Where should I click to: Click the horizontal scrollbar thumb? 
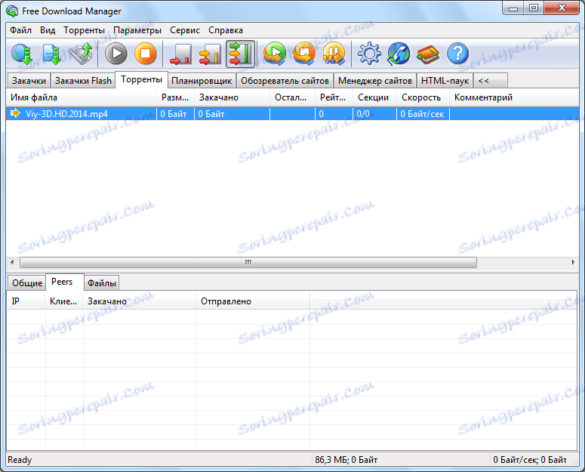coord(248,262)
